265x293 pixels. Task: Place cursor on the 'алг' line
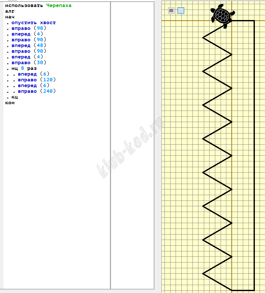coord(10,11)
